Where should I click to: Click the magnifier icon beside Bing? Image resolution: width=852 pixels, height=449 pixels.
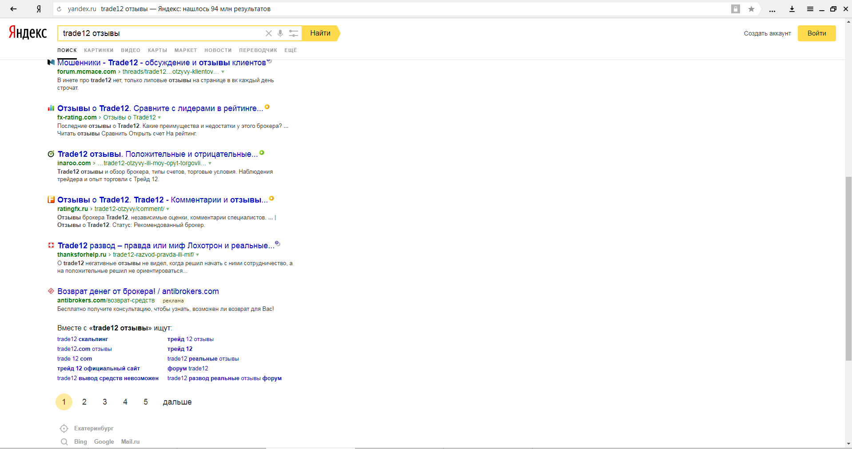pos(64,442)
